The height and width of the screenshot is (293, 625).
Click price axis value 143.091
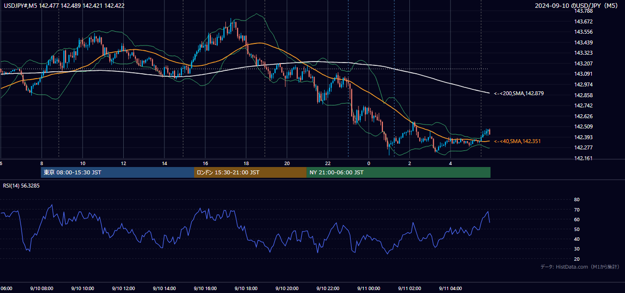coord(584,74)
